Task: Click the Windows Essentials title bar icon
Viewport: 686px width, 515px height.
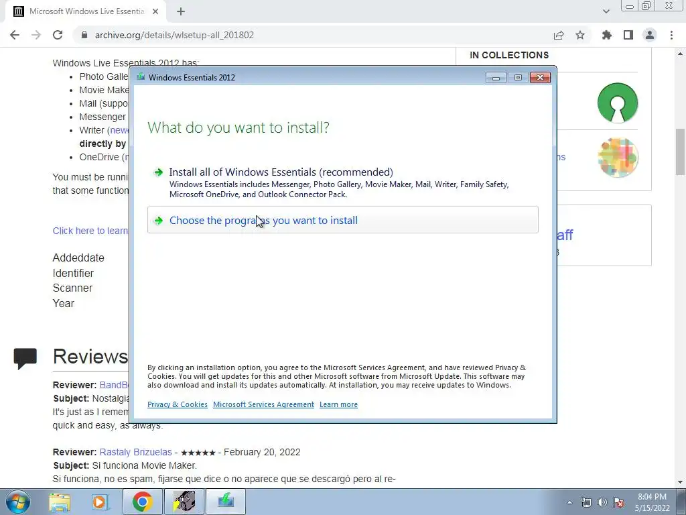Action: [141, 77]
